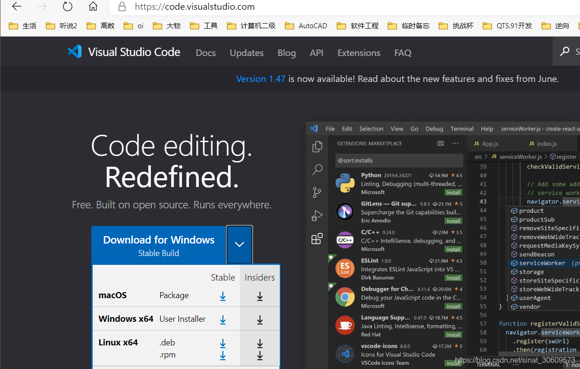Click the @sort:installs search box
The height and width of the screenshot is (369, 580).
399,160
